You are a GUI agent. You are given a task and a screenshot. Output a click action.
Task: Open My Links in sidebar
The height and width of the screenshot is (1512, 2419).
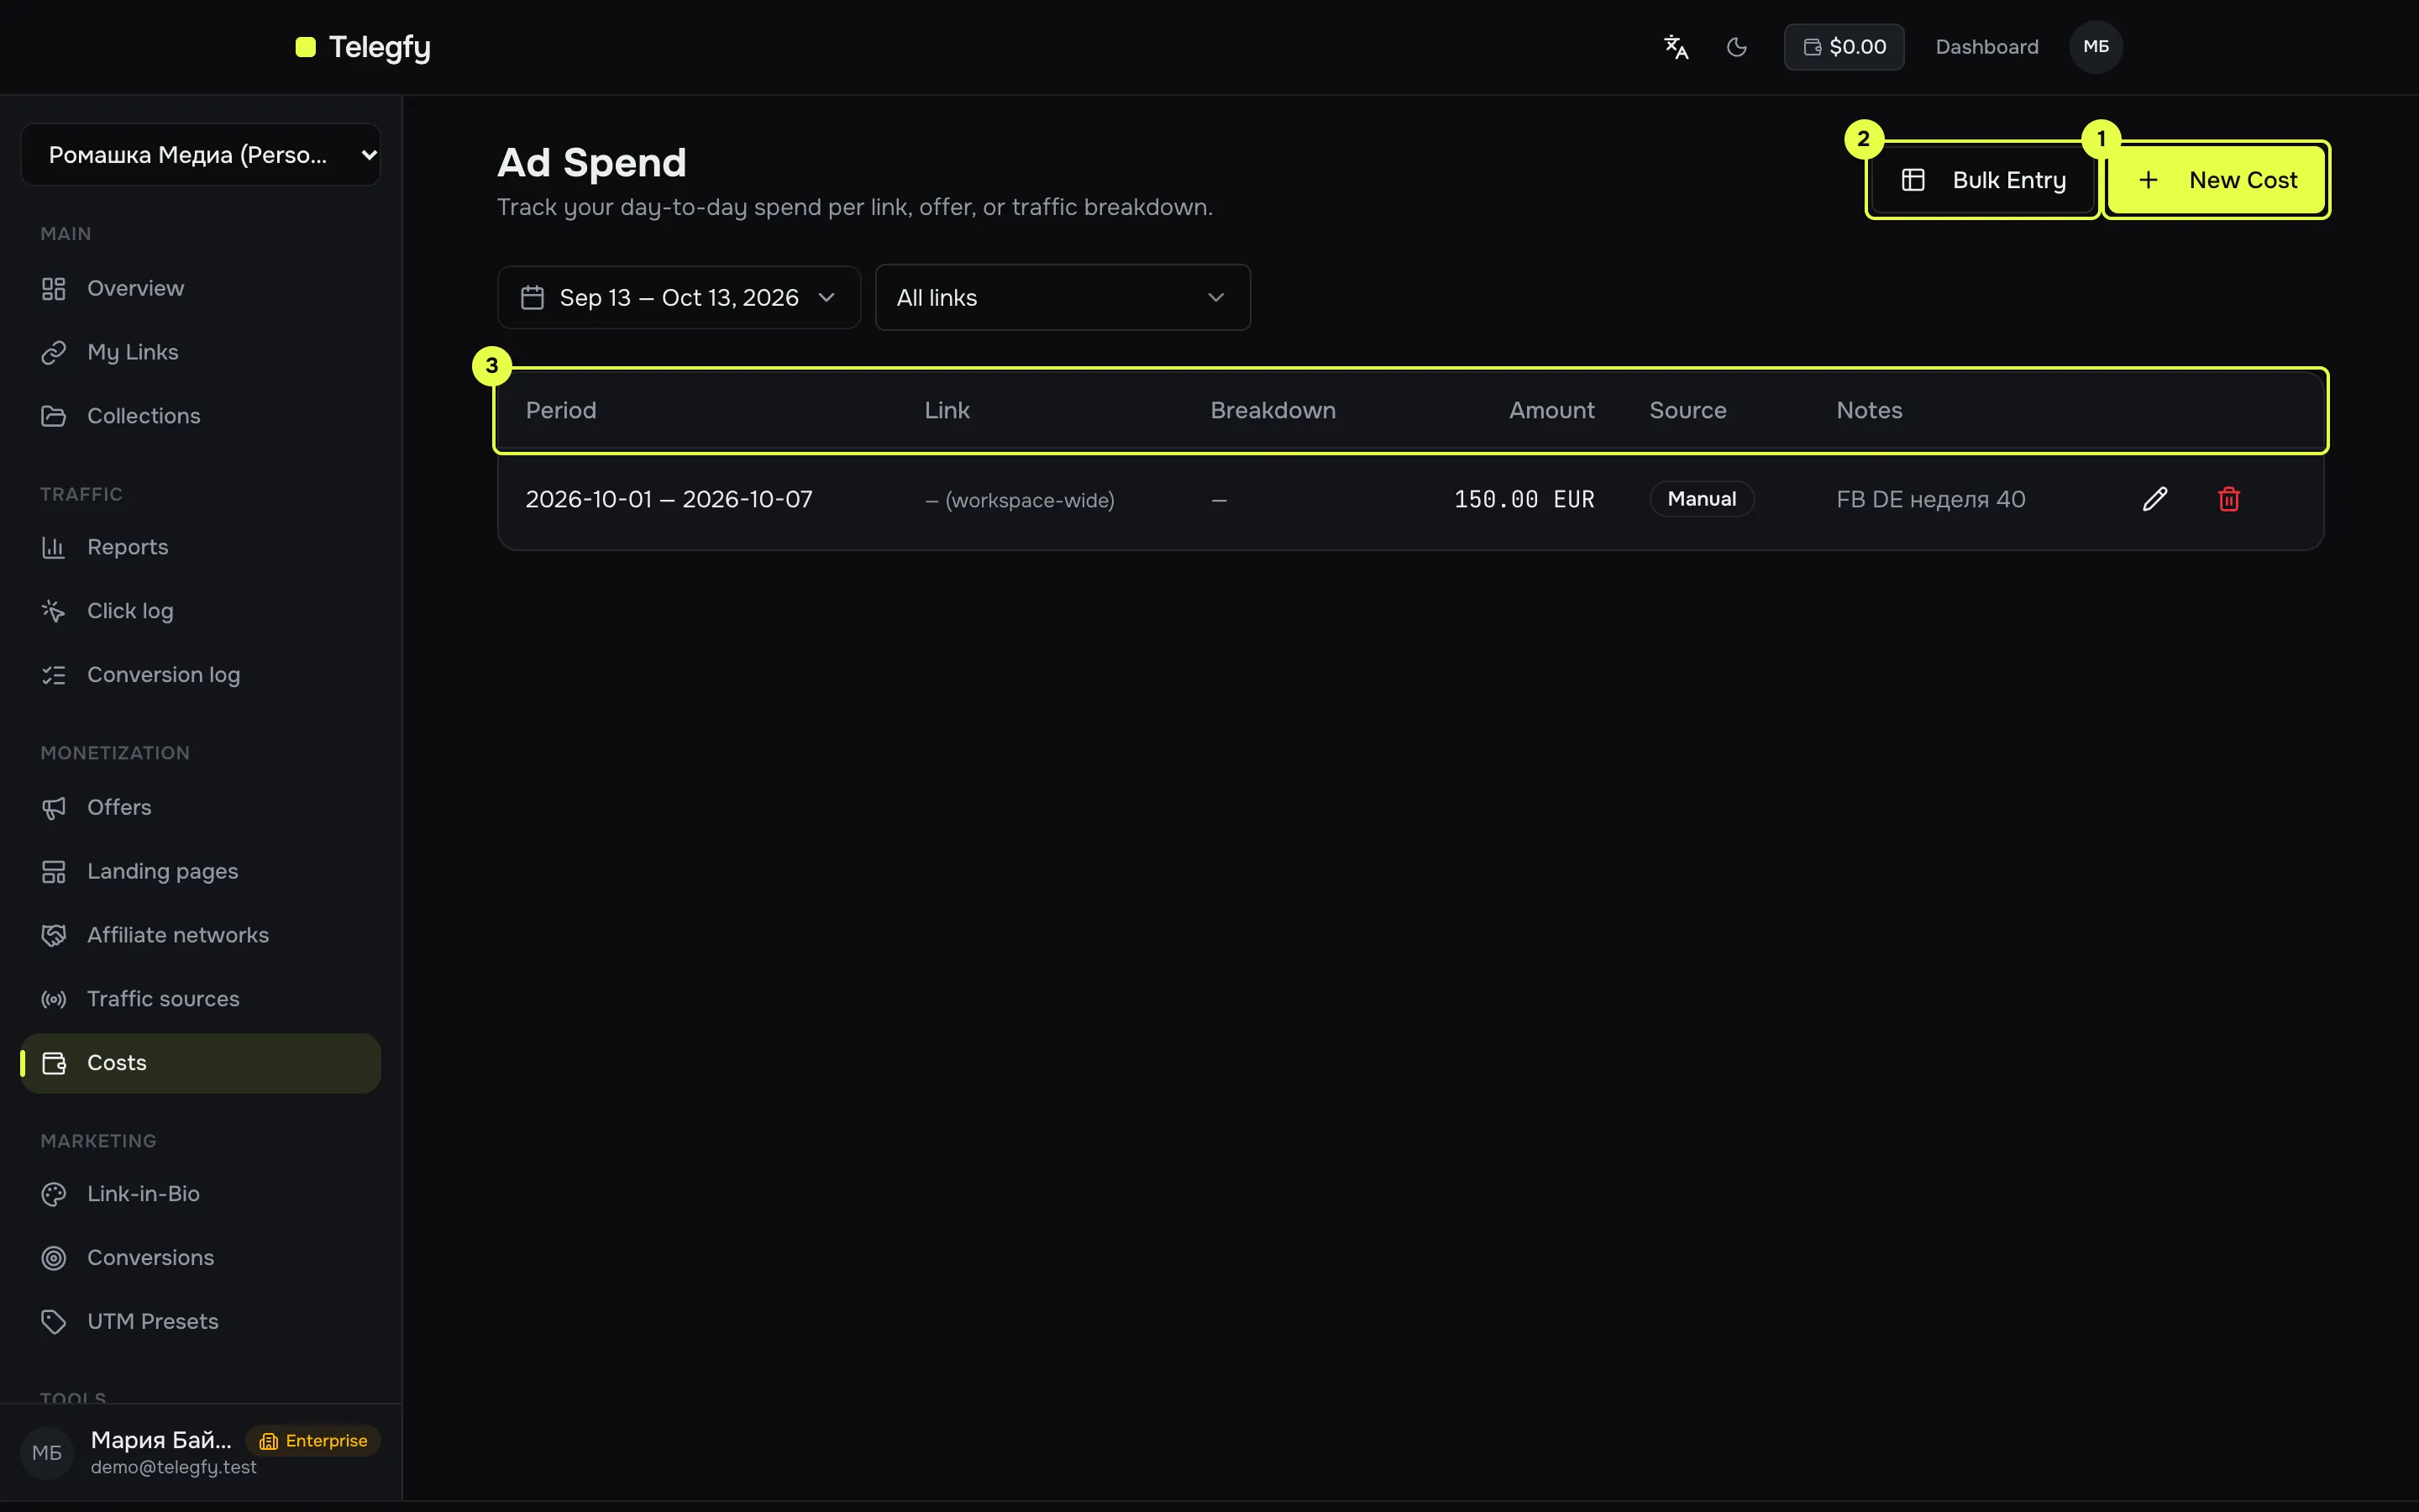point(201,352)
